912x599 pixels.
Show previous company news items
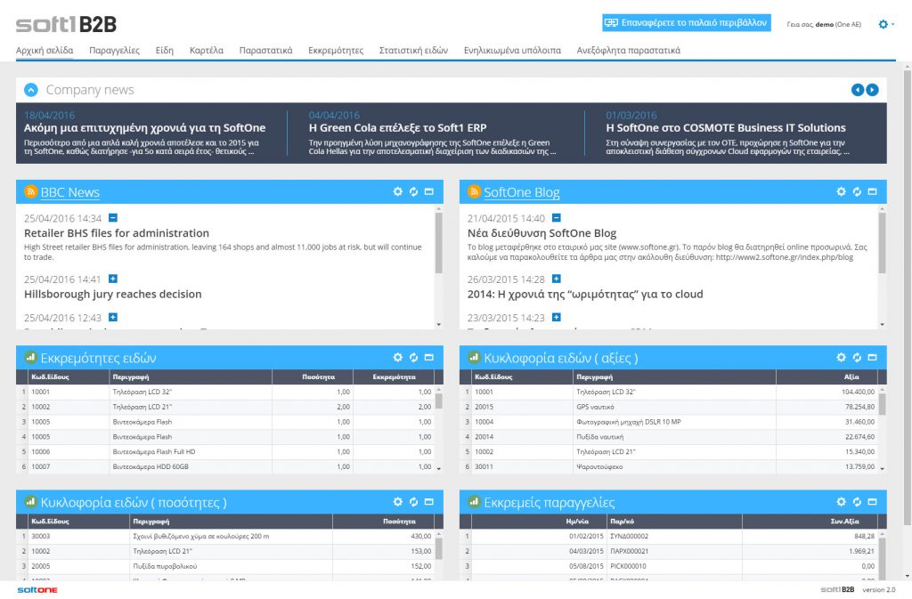coord(858,90)
